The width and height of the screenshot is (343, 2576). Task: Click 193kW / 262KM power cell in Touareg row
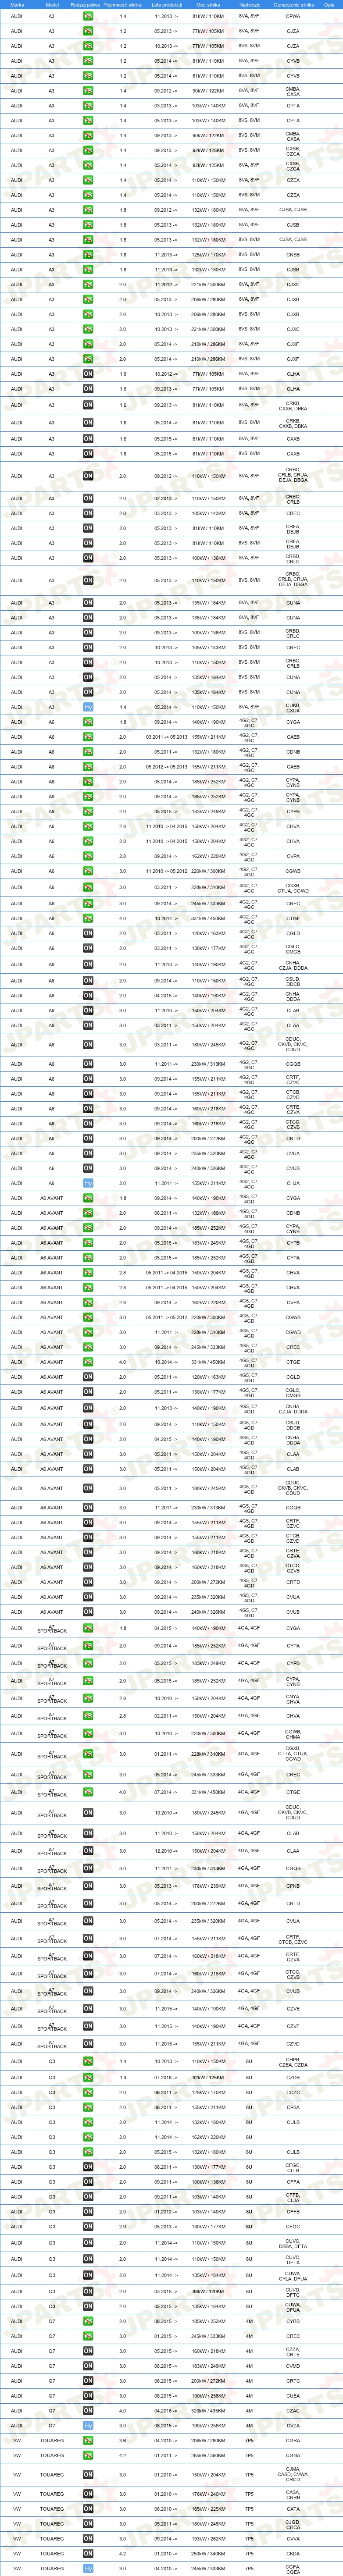pos(208,2539)
